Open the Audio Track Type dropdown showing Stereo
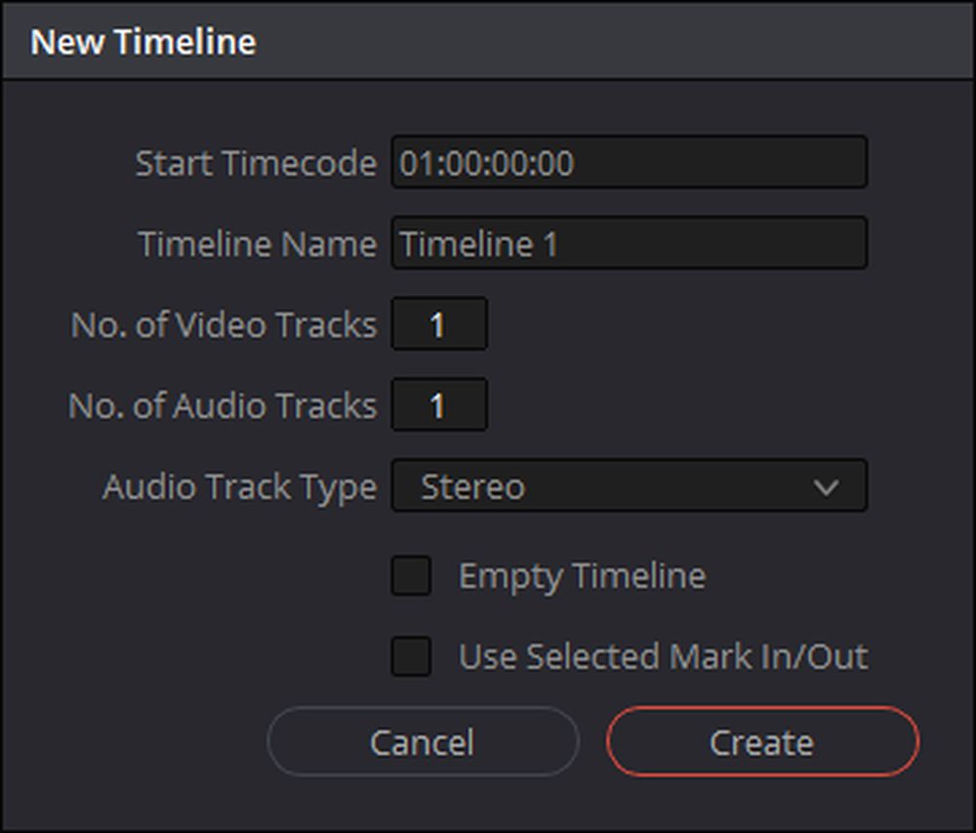The width and height of the screenshot is (976, 833). point(629,485)
